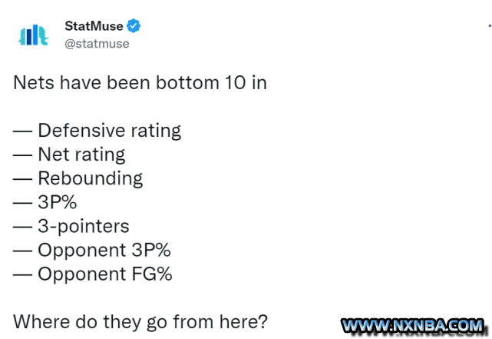Screen dimensions: 492x339
Task: Click the dash before 3-pointers
Action: tap(22, 227)
